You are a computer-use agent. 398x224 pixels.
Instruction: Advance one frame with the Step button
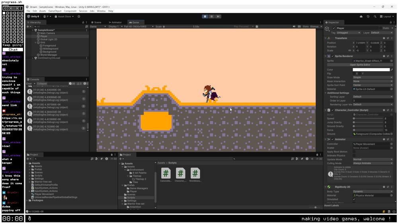coord(218,16)
